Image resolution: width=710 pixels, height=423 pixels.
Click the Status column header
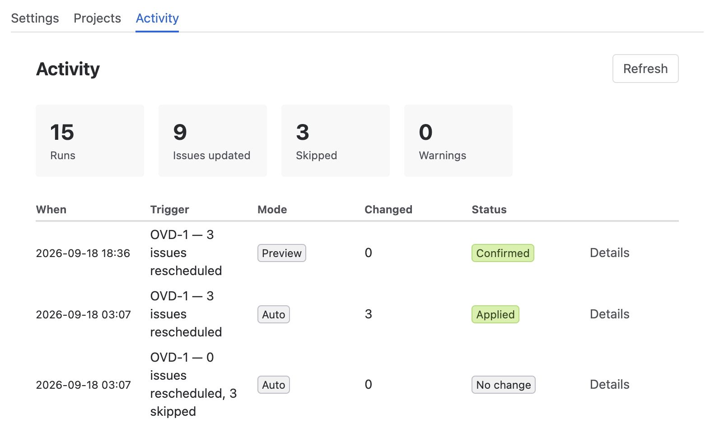tap(489, 210)
